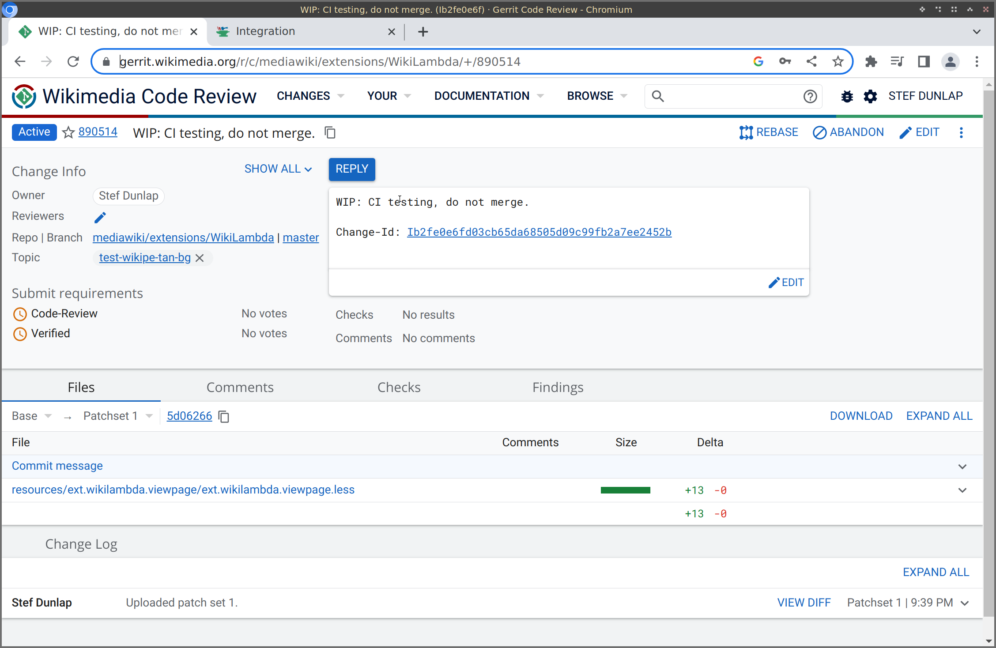
Task: Copy the change subject with the clipboard icon
Action: pos(330,132)
